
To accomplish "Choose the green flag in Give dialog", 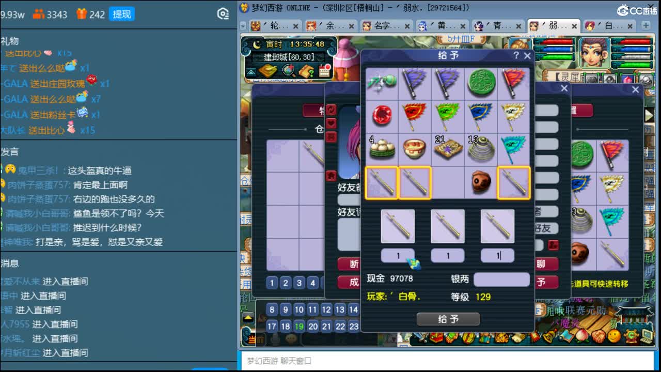I will click(447, 116).
